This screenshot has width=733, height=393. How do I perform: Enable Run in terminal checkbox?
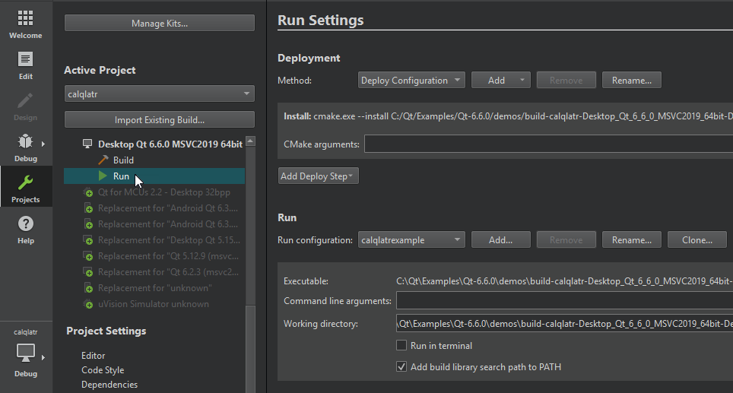point(401,346)
